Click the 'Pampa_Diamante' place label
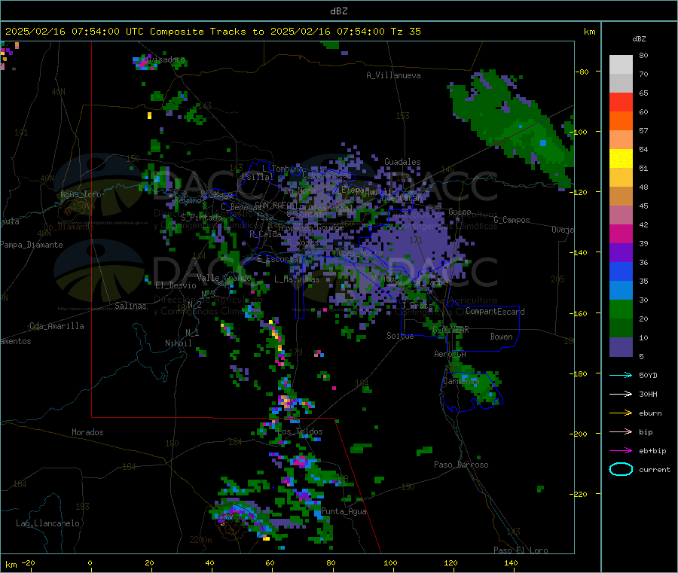 pos(31,245)
